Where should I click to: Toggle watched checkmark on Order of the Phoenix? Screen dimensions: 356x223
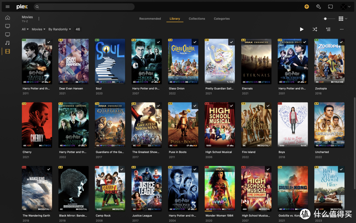click(x=158, y=42)
